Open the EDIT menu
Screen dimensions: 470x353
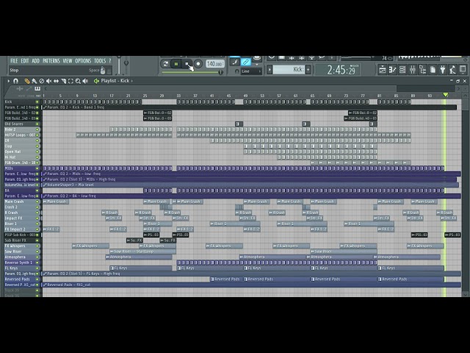(x=25, y=60)
